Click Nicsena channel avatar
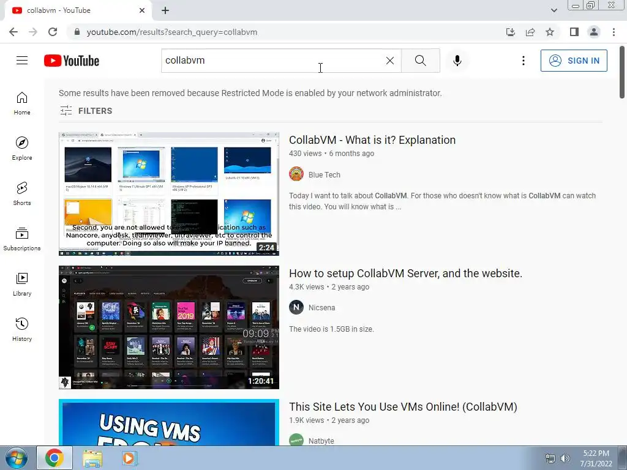The image size is (627, 470). tap(296, 307)
